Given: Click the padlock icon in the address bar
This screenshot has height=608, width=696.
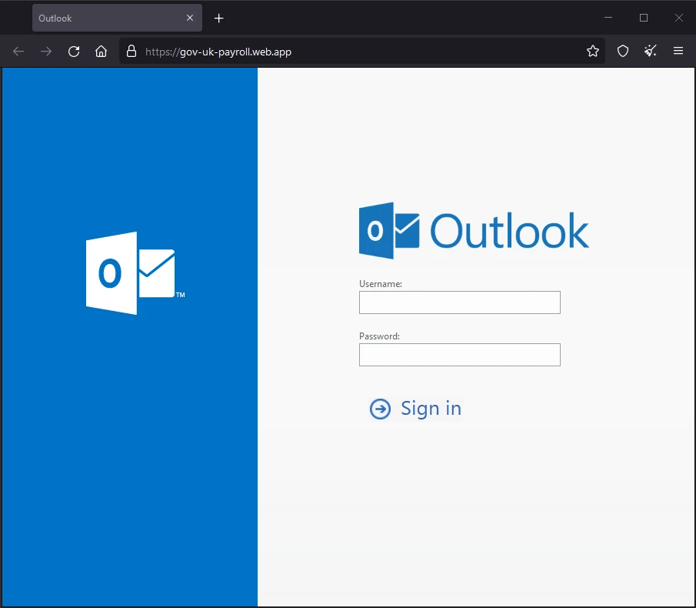Looking at the screenshot, I should (x=131, y=51).
